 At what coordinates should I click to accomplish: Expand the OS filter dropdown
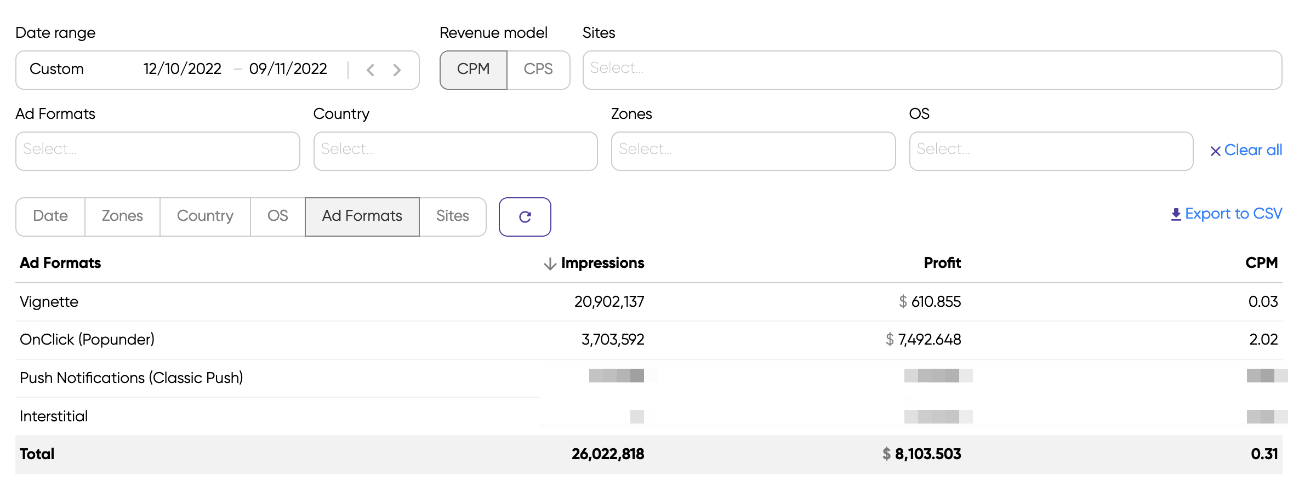[x=1051, y=151]
